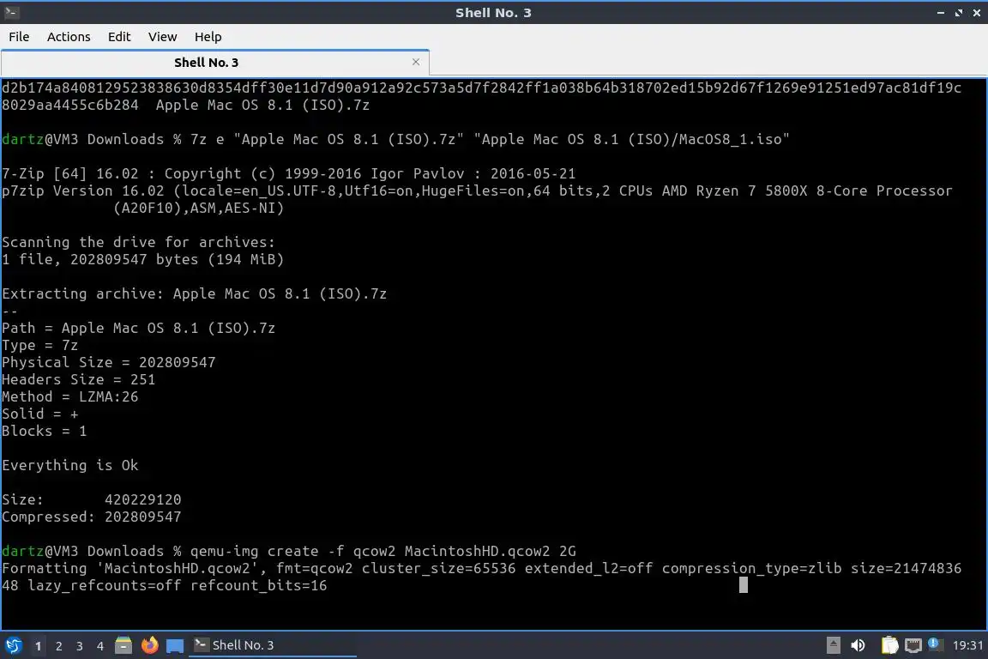Viewport: 988px width, 659px height.
Task: Open the Actions menu
Action: coord(69,37)
